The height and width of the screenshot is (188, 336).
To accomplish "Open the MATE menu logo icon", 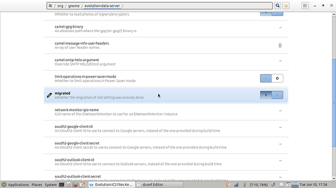I will point(3,185).
